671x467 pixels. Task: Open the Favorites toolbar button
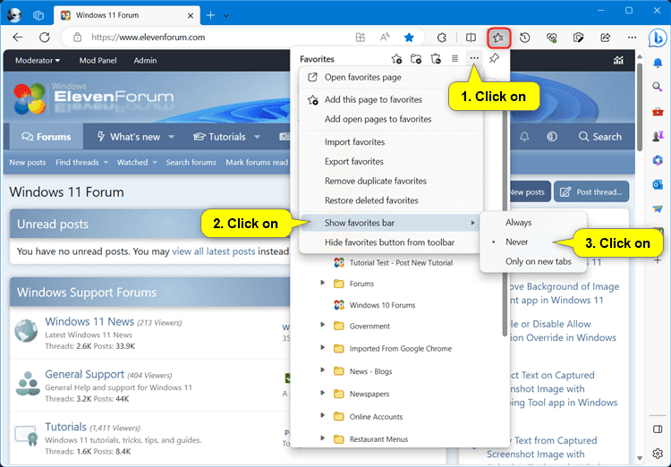pos(498,38)
